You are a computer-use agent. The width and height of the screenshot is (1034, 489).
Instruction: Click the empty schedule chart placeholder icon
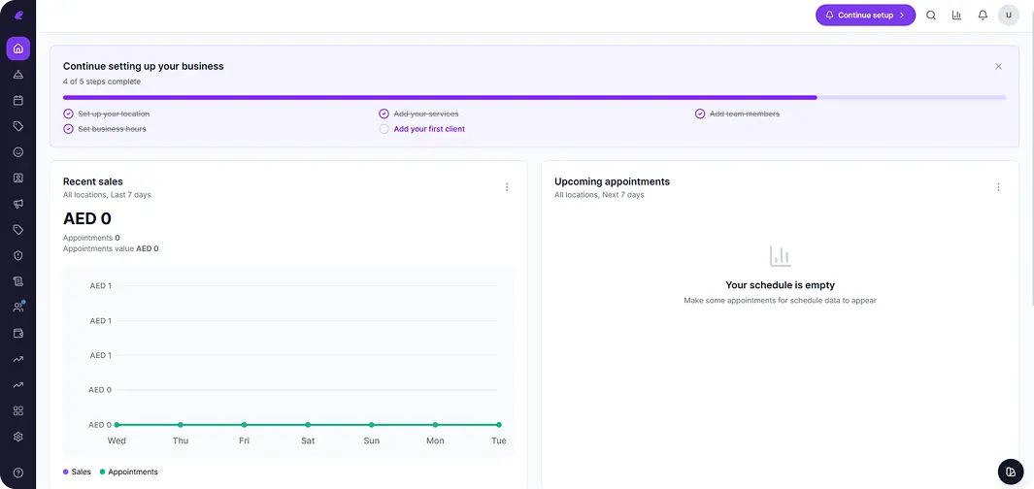(x=781, y=256)
